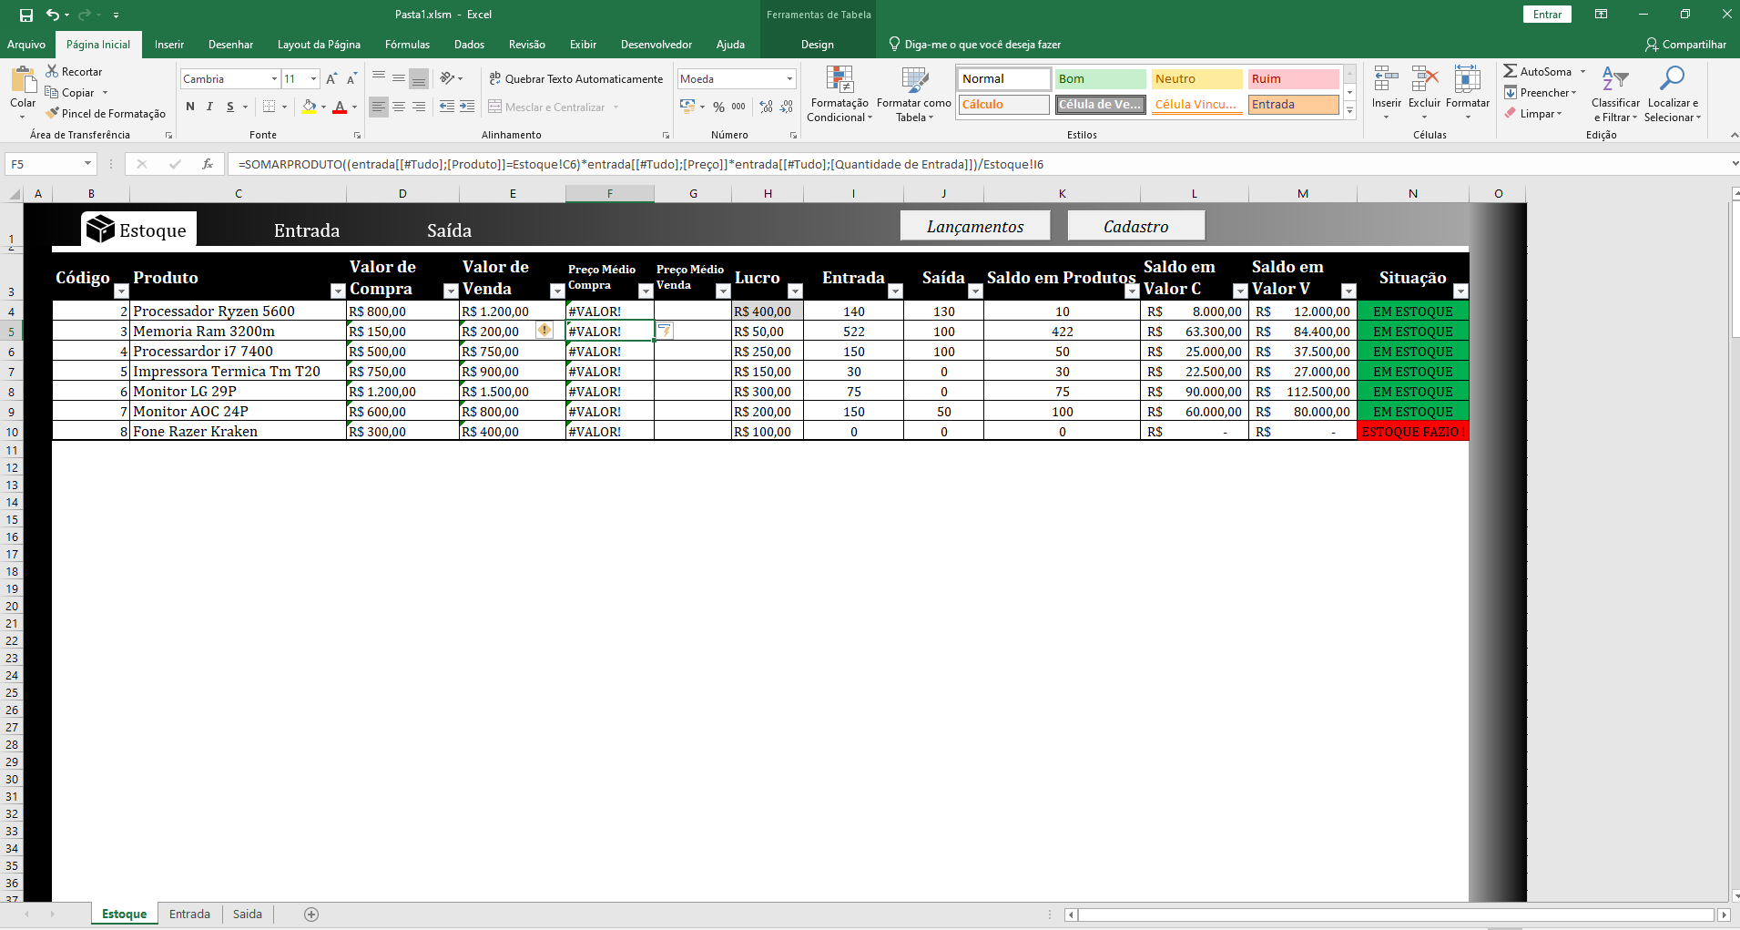Toggle bold N formatting button
1740x930 pixels.
190,107
